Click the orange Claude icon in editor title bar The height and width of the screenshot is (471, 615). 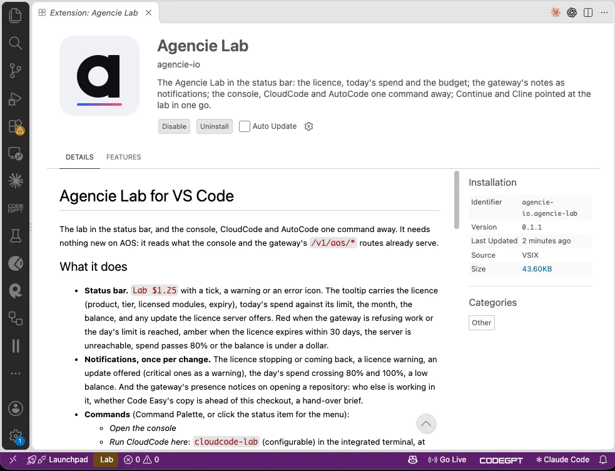coord(556,13)
